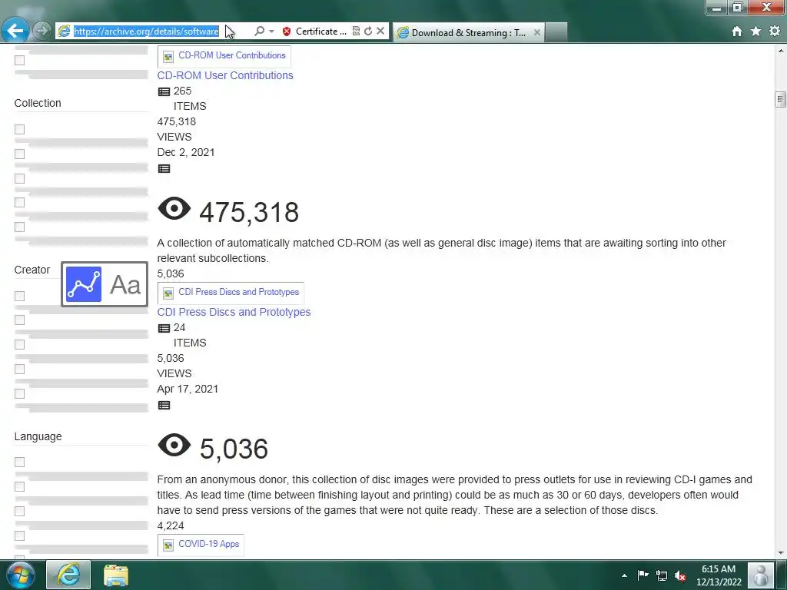Screen dimensions: 787x590
Task: Close the Download & Streaming tab
Action: tap(537, 32)
